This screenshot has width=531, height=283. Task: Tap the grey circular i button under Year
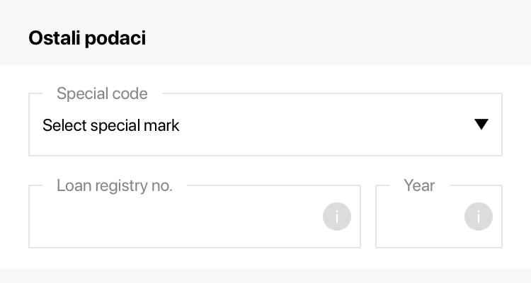[479, 216]
